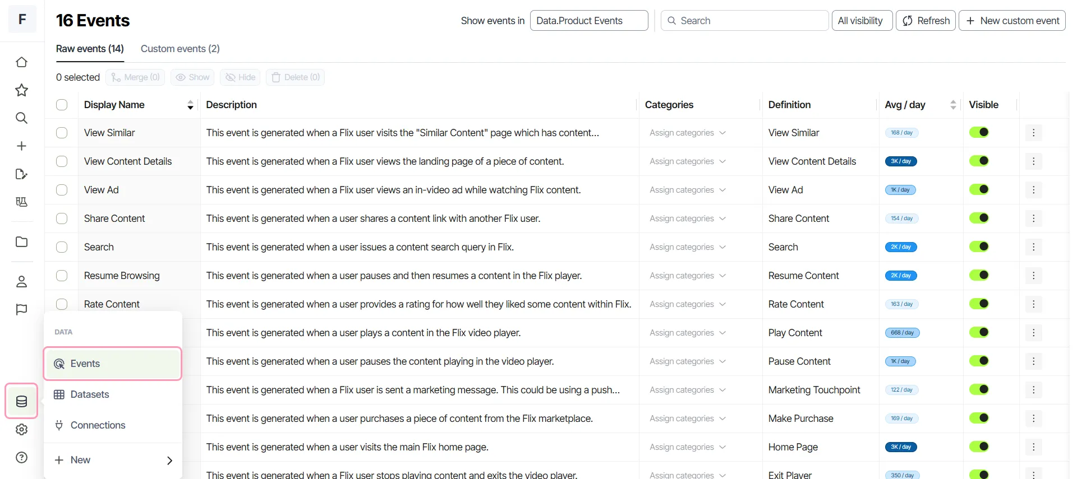1077x479 pixels.
Task: Toggle visibility of Play Content event
Action: point(979,332)
